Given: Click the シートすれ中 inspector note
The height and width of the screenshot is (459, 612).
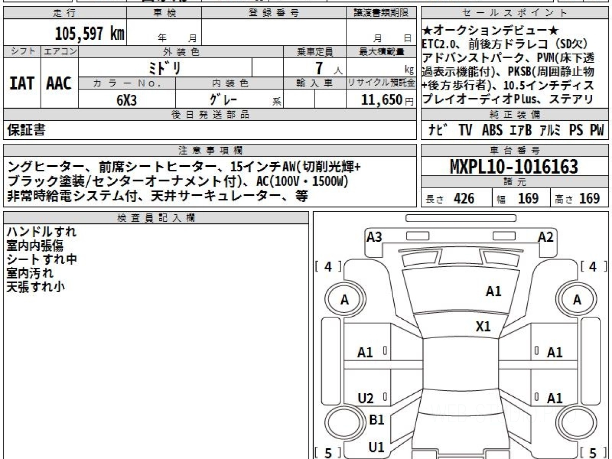Looking at the screenshot, I should 41,259.
